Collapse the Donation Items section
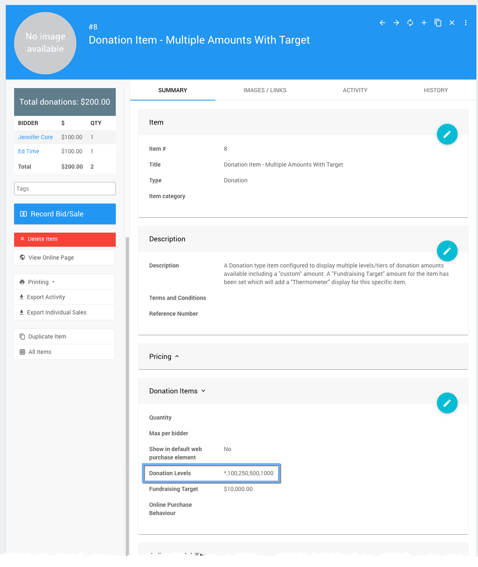The image size is (478, 567). [x=177, y=391]
